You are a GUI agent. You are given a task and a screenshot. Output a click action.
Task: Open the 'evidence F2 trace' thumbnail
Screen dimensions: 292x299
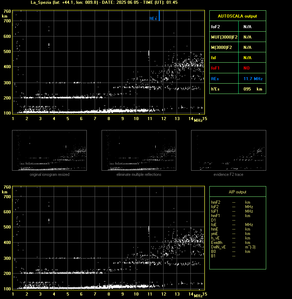click(x=229, y=150)
